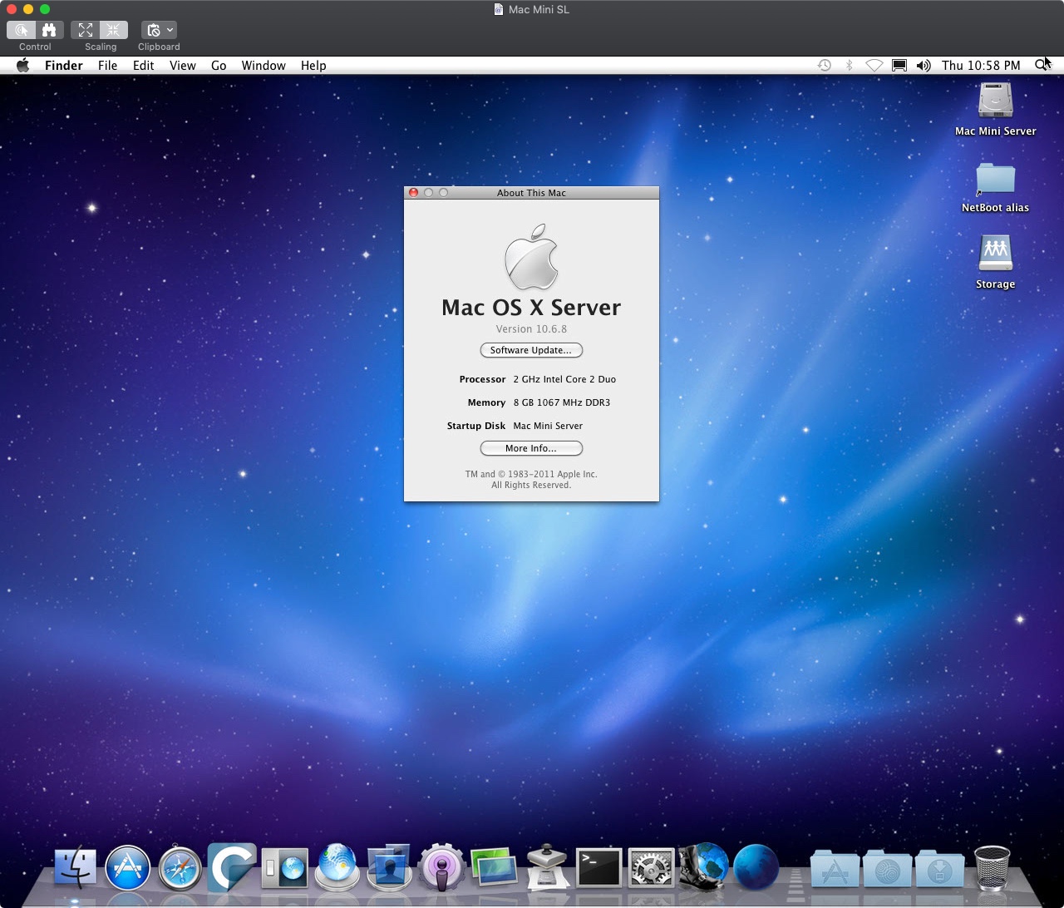Open Podcast Producer purple icon in the Dock
1064x908 pixels.
coord(441,868)
